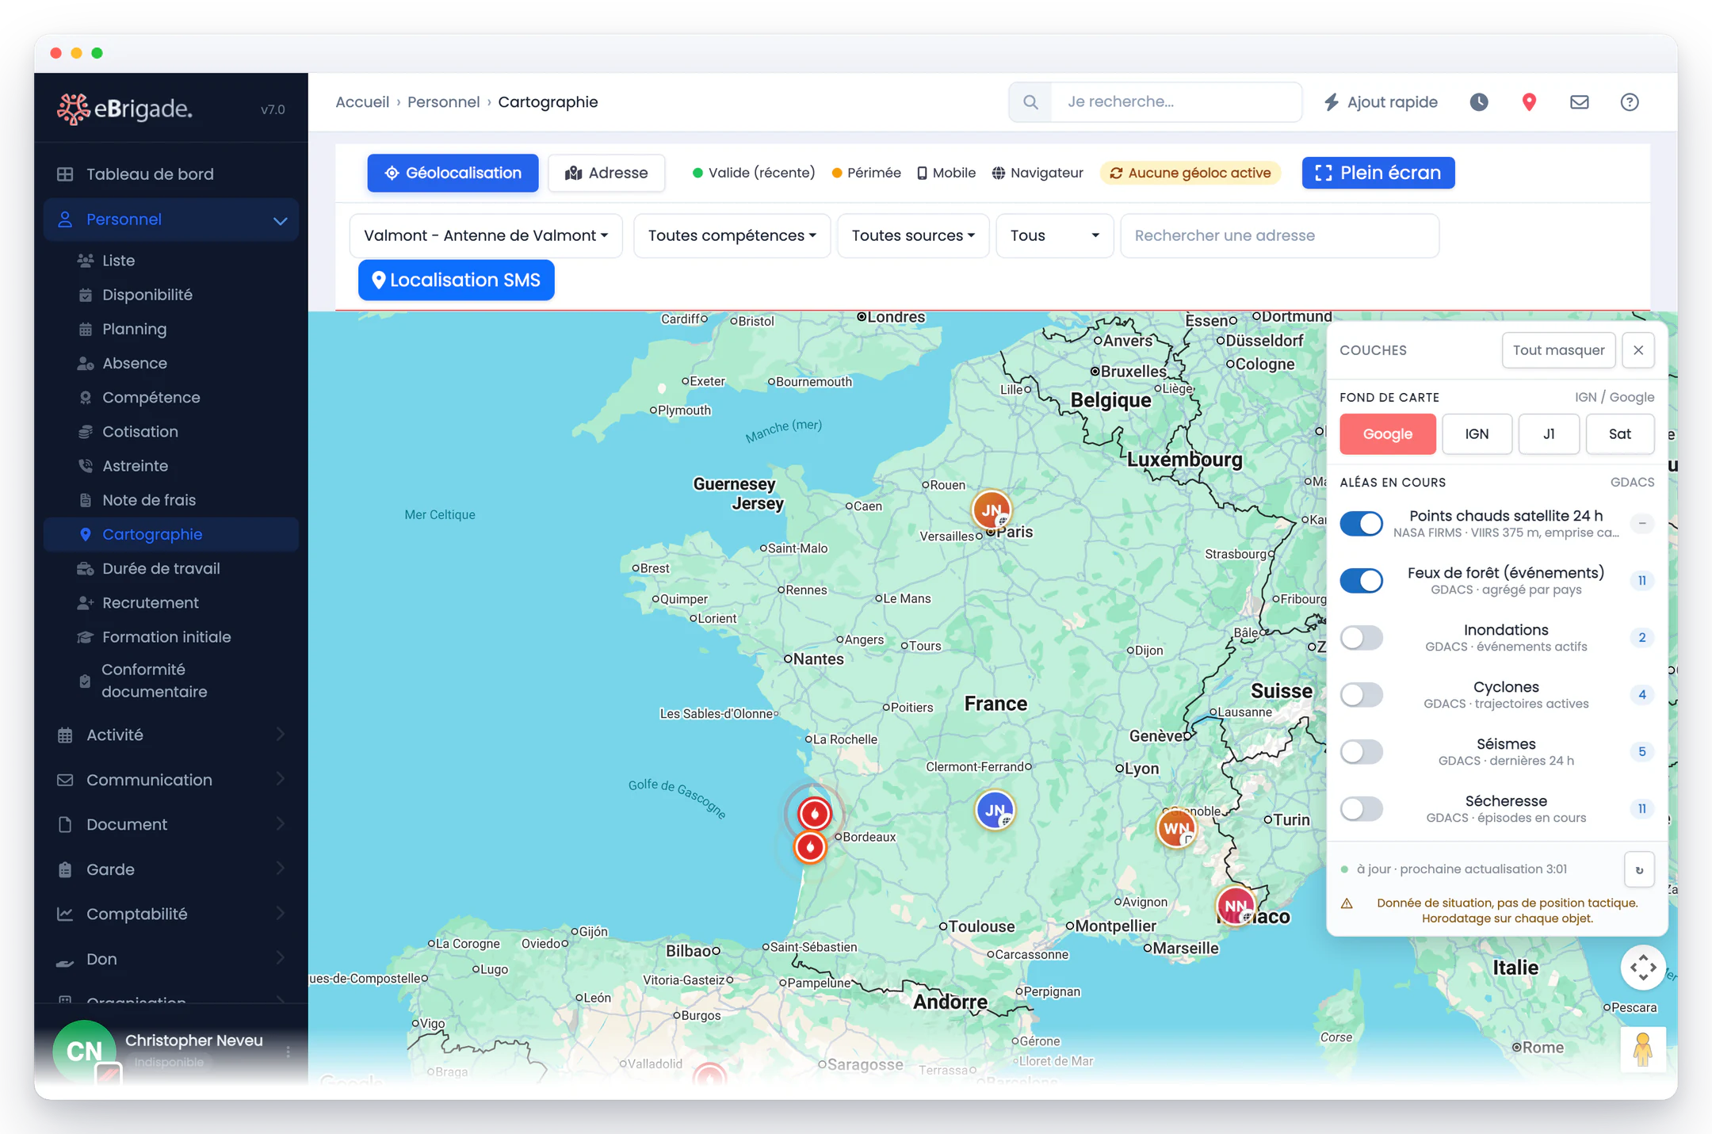Switch to the Géolocalisation tab
Image resolution: width=1712 pixels, height=1134 pixels.
[453, 173]
